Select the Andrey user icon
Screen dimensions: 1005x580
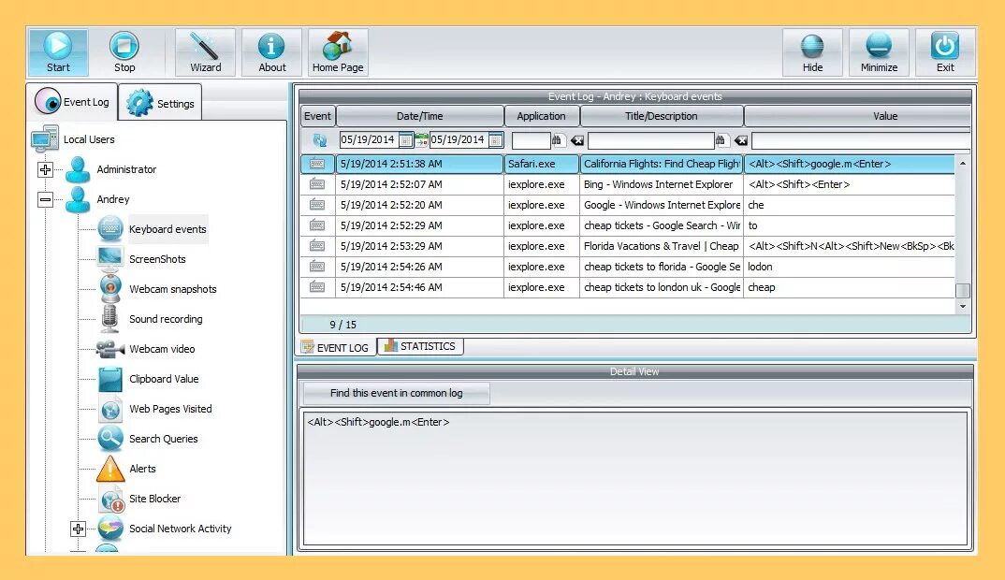79,199
